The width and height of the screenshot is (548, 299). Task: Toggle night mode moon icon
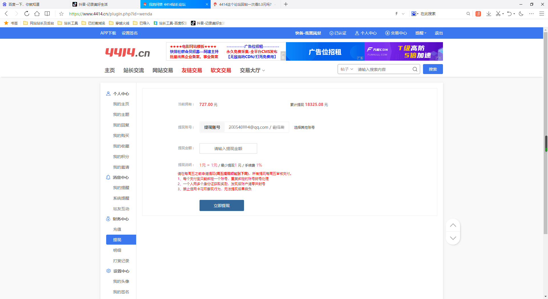(521, 14)
